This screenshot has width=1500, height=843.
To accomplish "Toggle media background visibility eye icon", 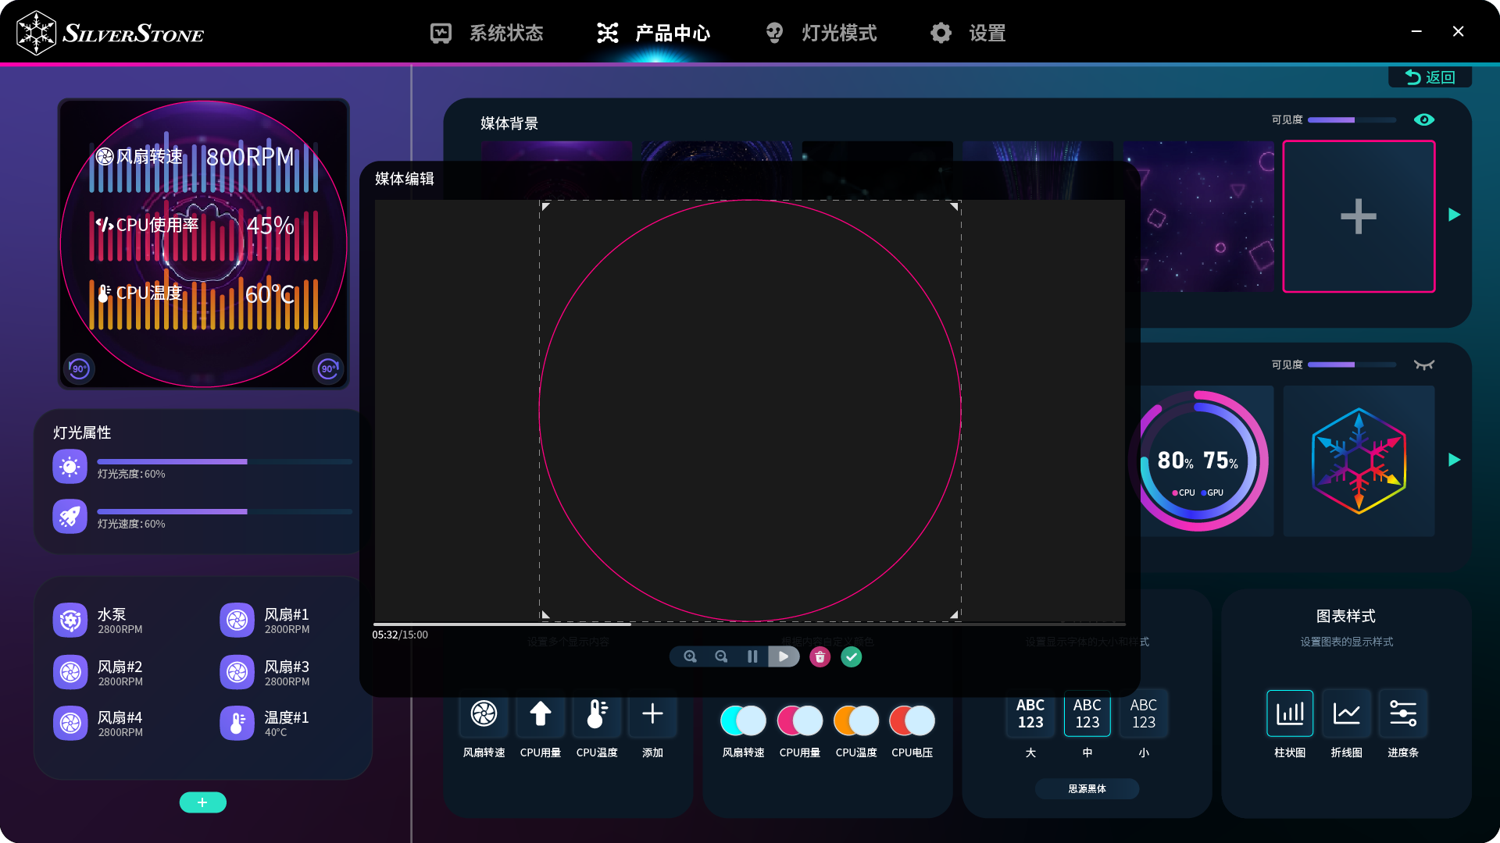I will (1423, 119).
